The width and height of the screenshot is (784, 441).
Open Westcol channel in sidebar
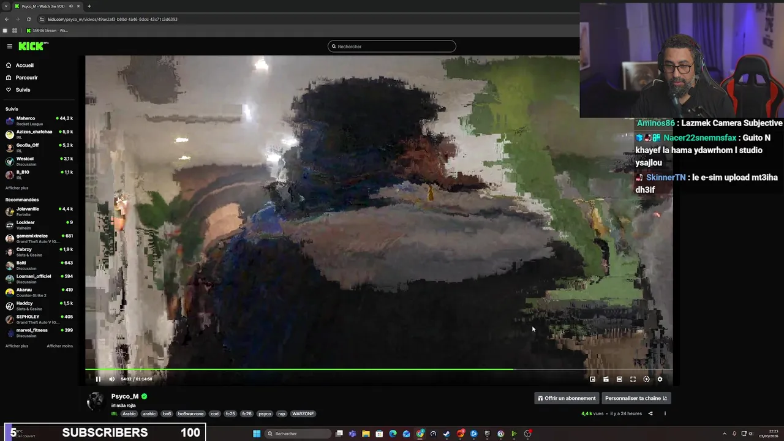coord(39,161)
